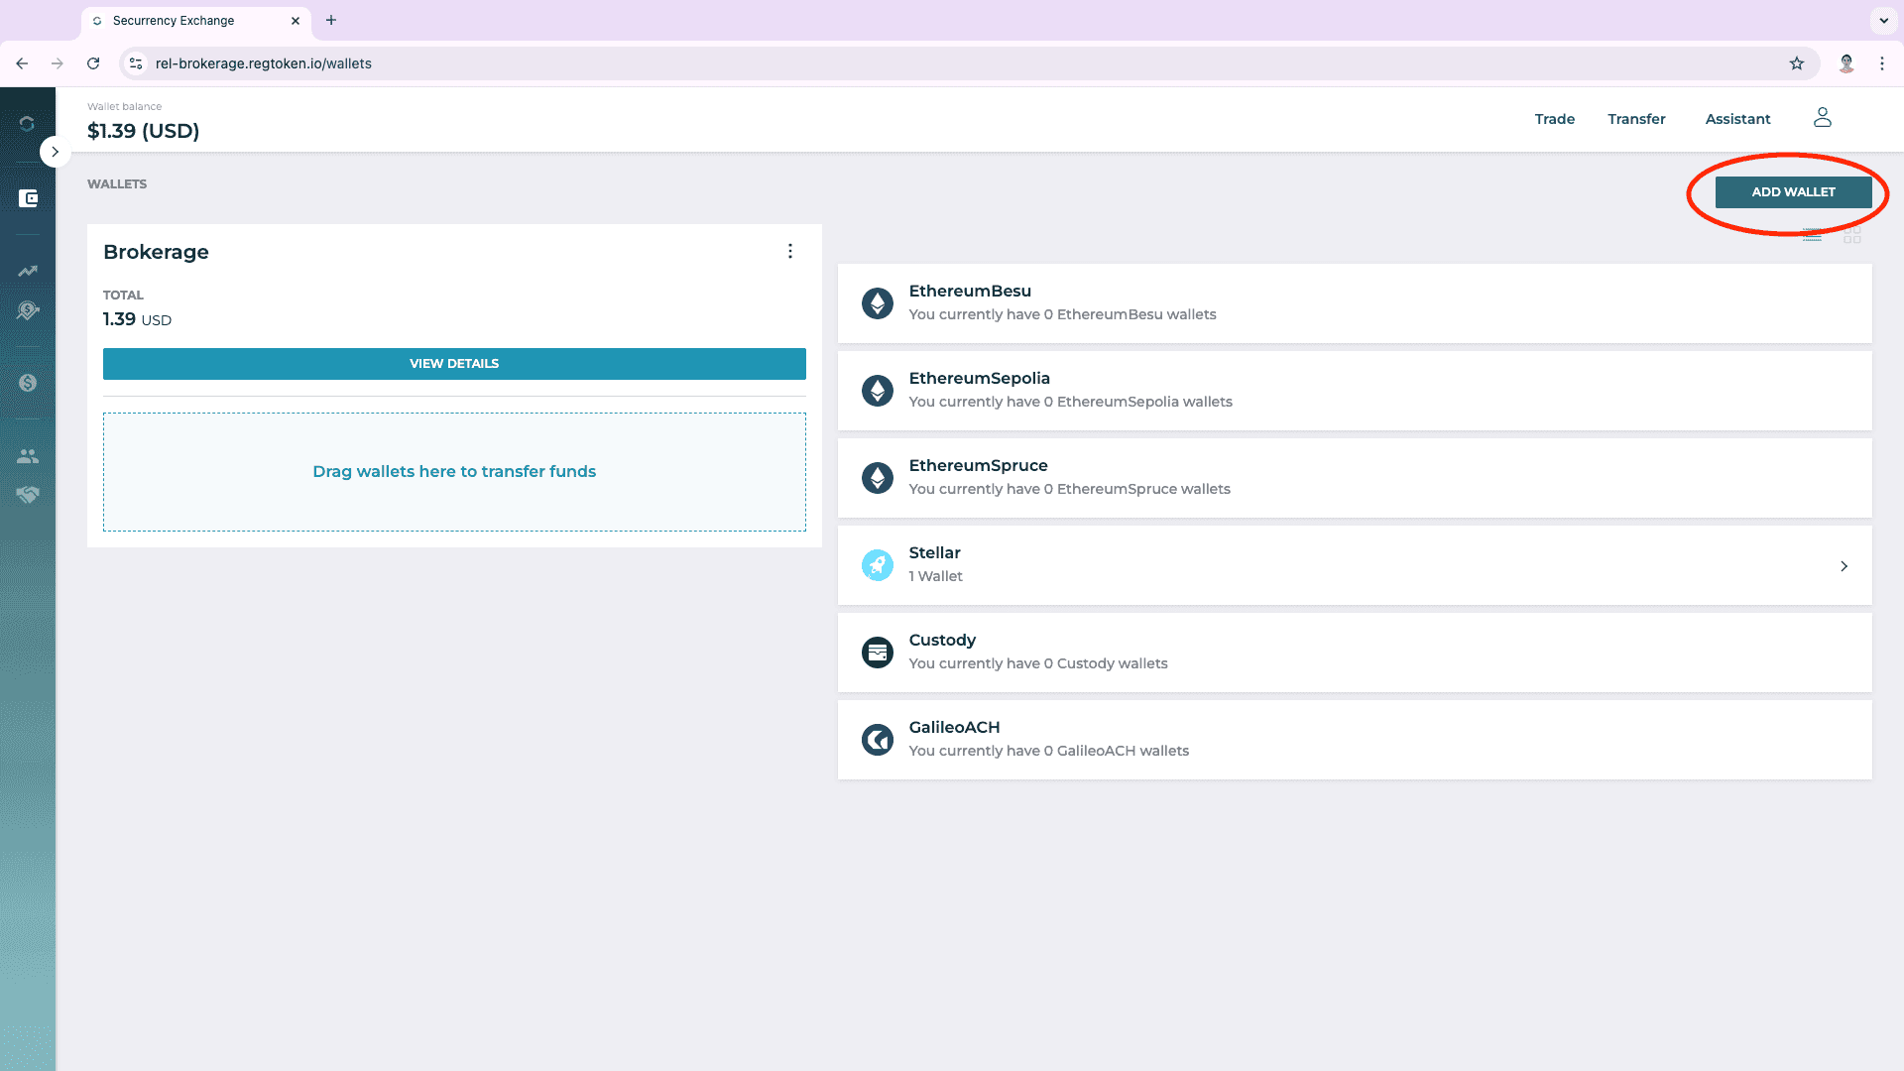Open the Brokerage three-dot options menu
The width and height of the screenshot is (1904, 1071).
pyautogui.click(x=790, y=252)
